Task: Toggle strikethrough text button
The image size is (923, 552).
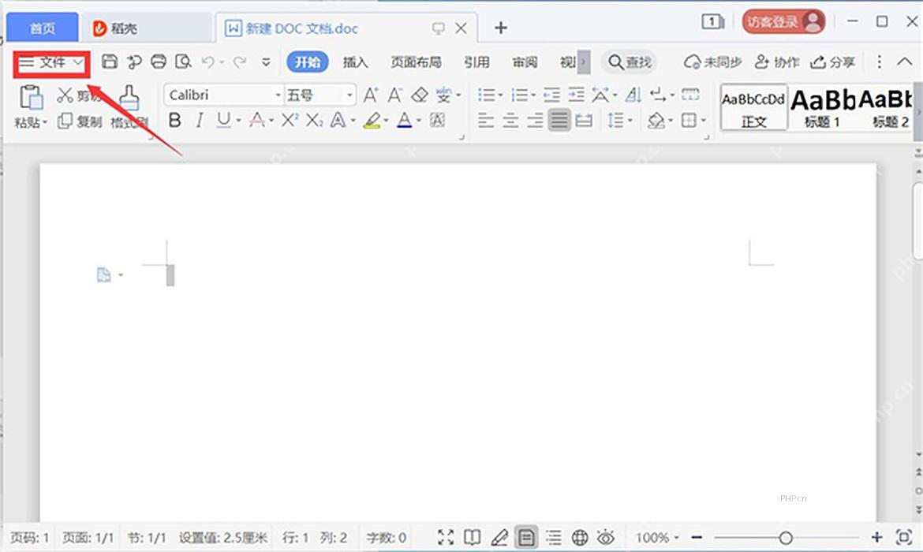Action: click(x=256, y=121)
